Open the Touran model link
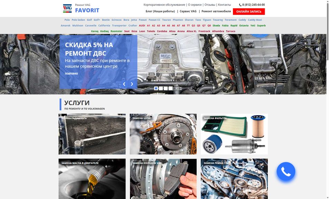The width and height of the screenshot is (329, 199). pos(166,20)
